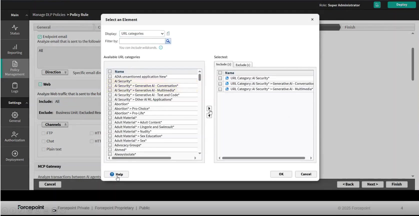Open Policy Management in sidebar
This screenshot has height=216, width=419.
(x=15, y=68)
